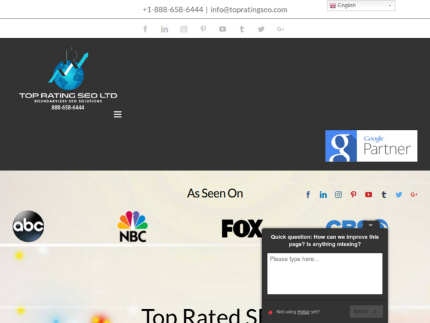Click the Hotjar link in the widget footer
The height and width of the screenshot is (323, 430).
[303, 312]
